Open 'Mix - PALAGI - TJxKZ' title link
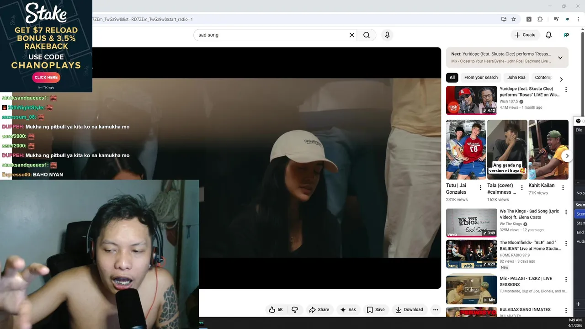This screenshot has width=585, height=329. click(526, 281)
